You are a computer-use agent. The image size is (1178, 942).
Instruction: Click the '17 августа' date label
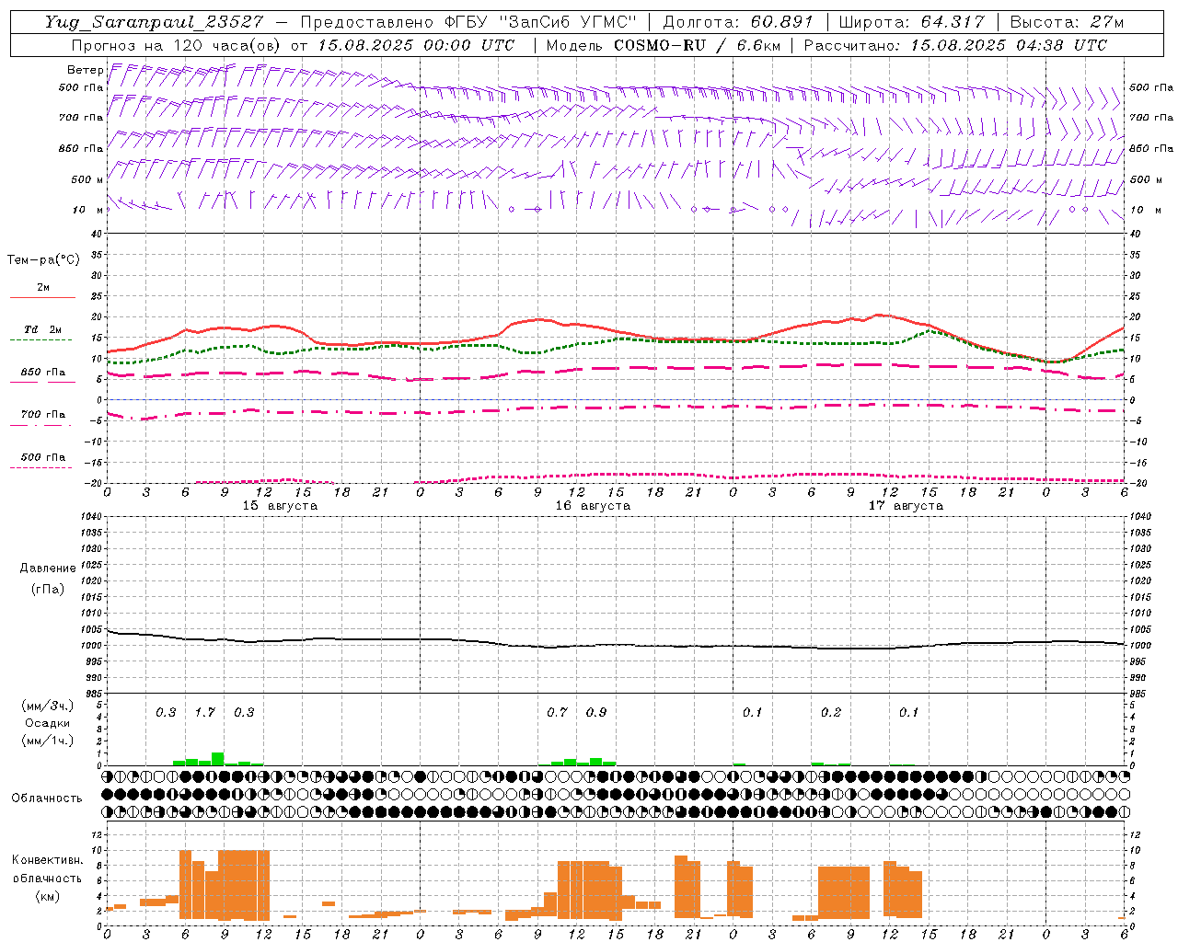pos(906,506)
